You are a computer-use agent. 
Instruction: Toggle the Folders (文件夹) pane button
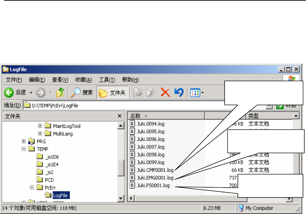[x=112, y=93]
